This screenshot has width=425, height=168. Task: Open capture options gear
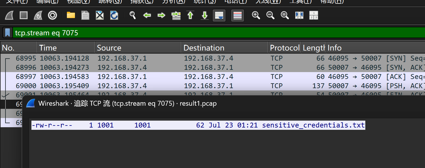click(52, 15)
